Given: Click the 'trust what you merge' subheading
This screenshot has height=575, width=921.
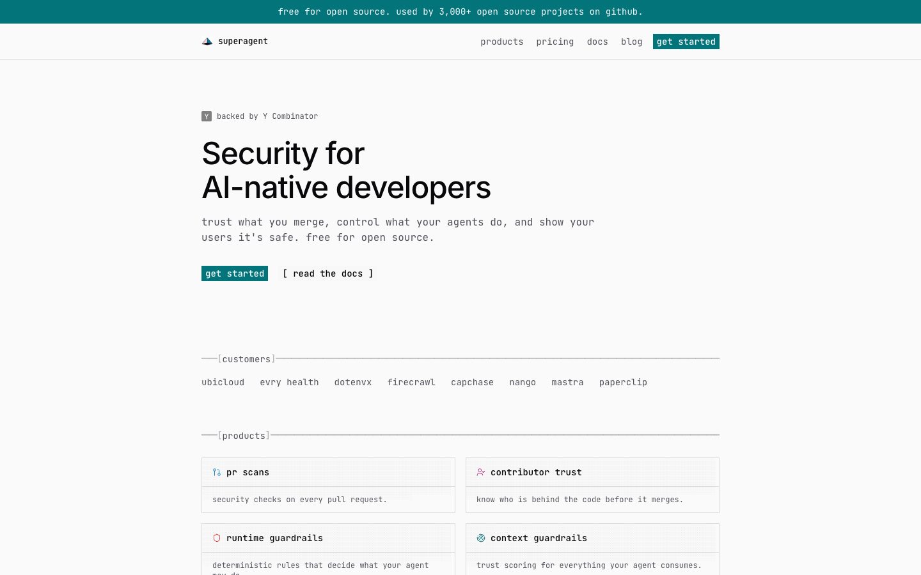Looking at the screenshot, I should click(398, 230).
